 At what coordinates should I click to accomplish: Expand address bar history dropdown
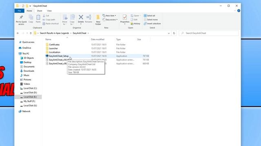click(x=169, y=33)
